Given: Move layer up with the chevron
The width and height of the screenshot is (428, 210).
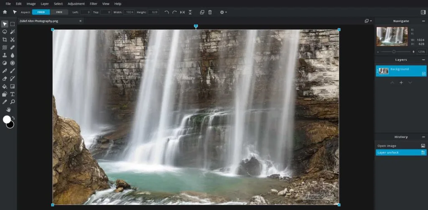Looking at the screenshot, I should pyautogui.click(x=392, y=83).
